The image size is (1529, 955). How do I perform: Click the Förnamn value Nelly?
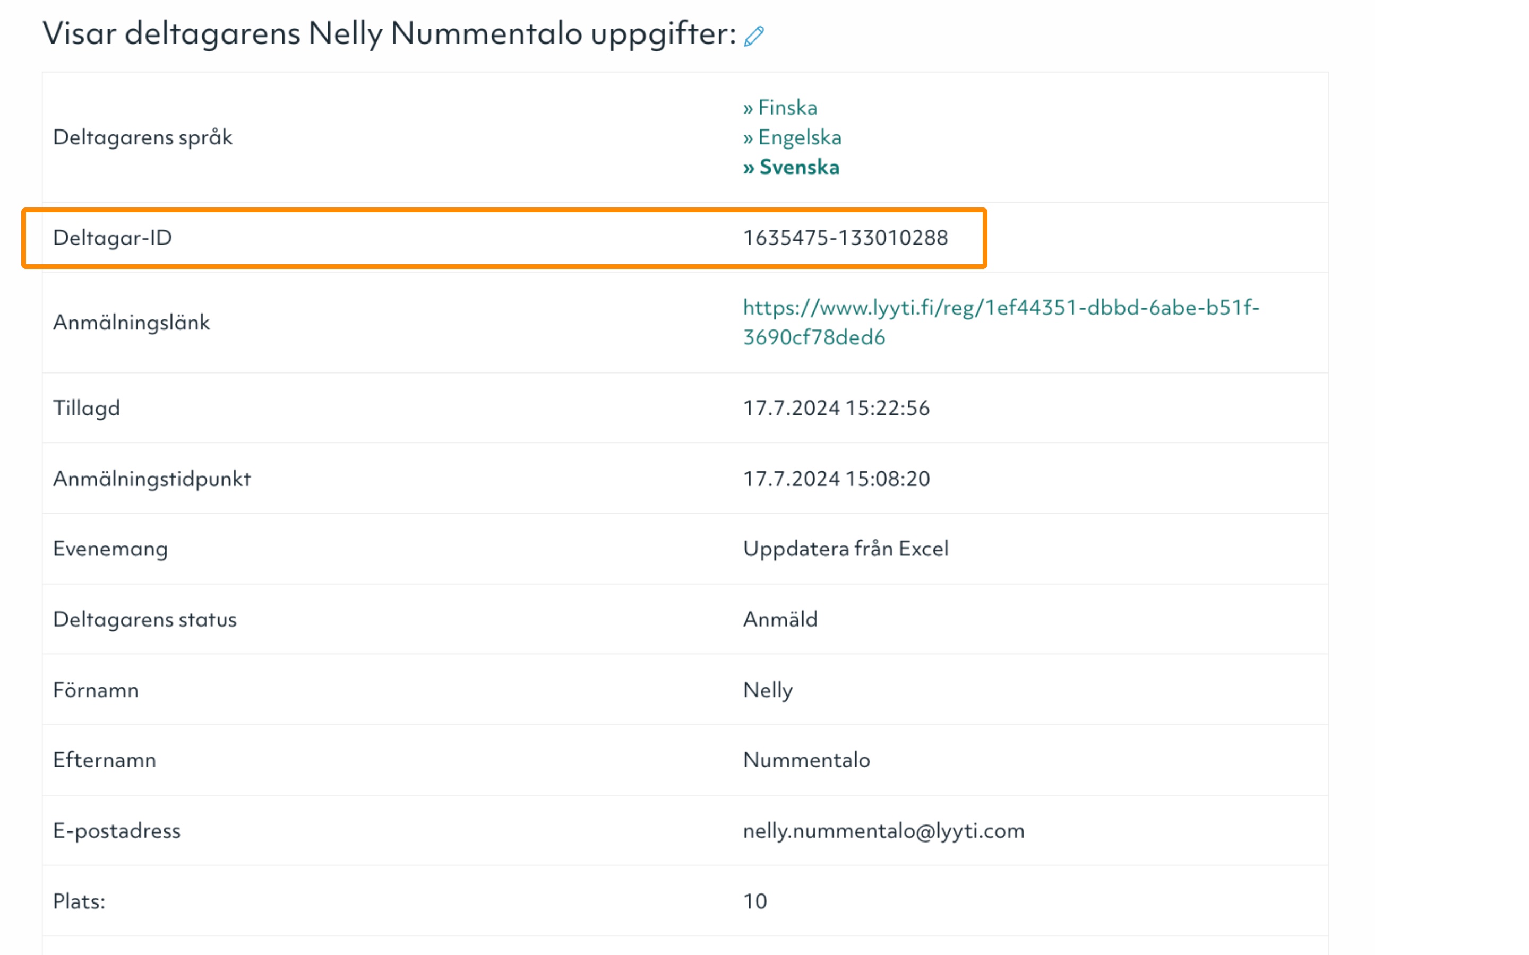(x=768, y=690)
